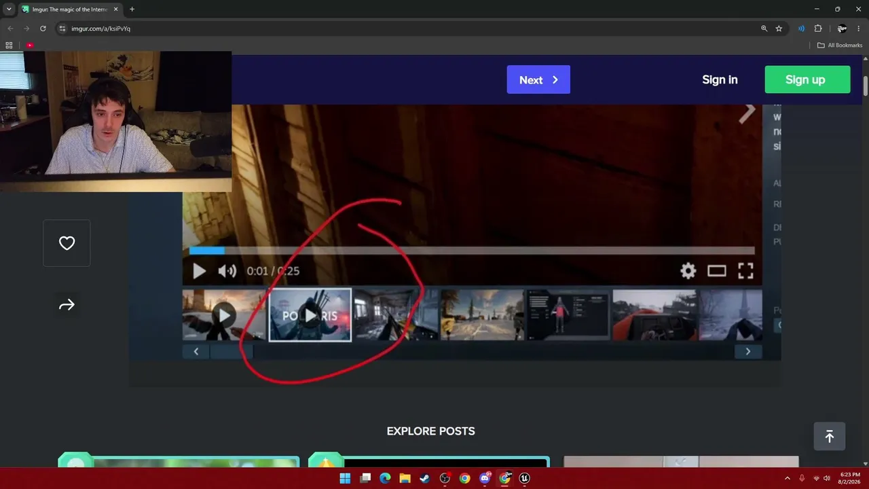
Task: Move media strip back with the left arrow
Action: point(196,351)
